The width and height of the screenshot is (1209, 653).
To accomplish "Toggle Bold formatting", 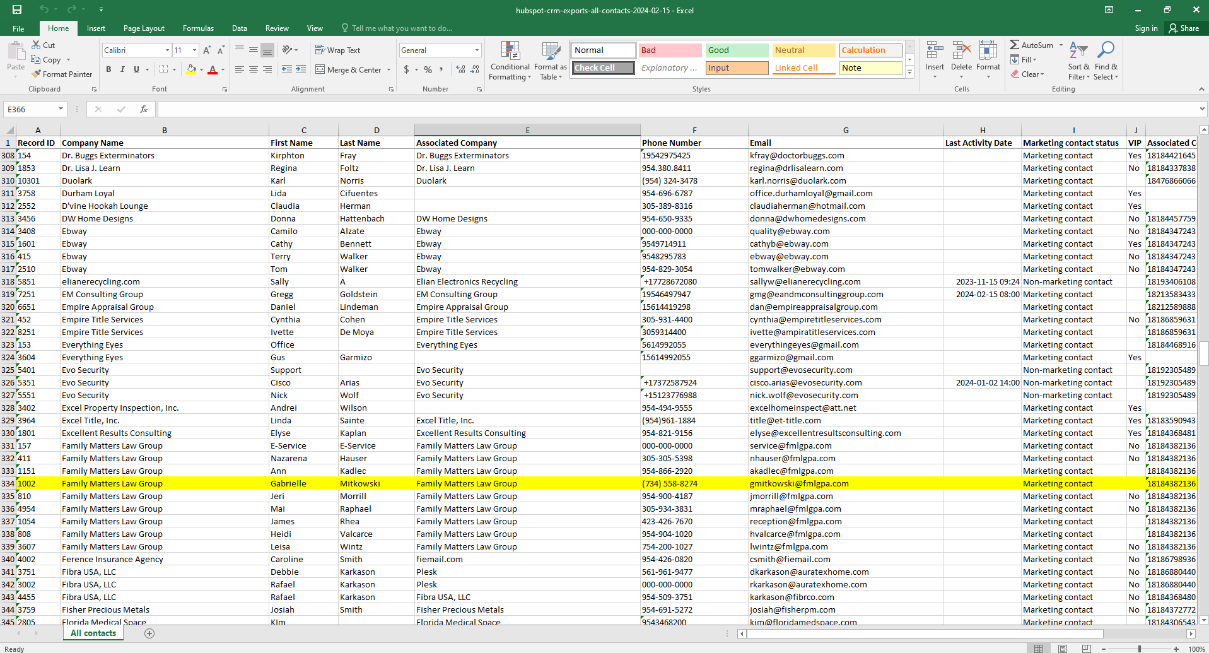I will click(x=108, y=69).
